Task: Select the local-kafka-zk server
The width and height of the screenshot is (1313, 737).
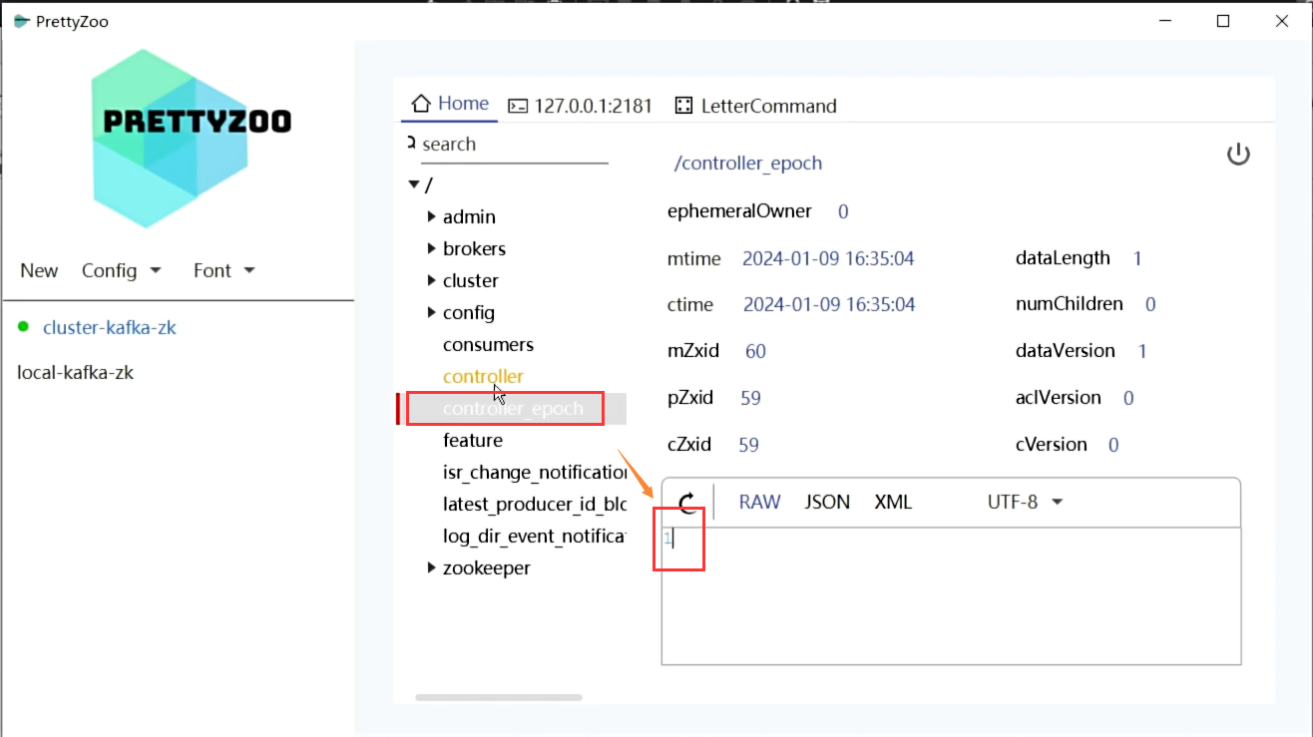Action: [x=75, y=373]
